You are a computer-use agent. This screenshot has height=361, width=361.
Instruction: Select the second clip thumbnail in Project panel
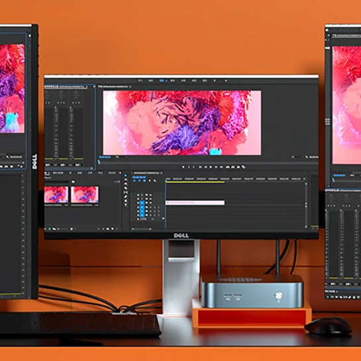[85, 195]
